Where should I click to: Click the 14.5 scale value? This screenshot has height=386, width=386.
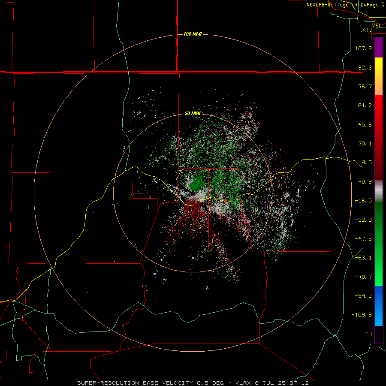click(x=365, y=163)
